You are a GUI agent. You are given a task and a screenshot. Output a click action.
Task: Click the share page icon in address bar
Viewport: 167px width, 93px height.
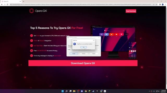154,5
